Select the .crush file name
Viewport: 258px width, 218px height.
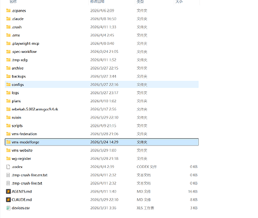(17, 27)
